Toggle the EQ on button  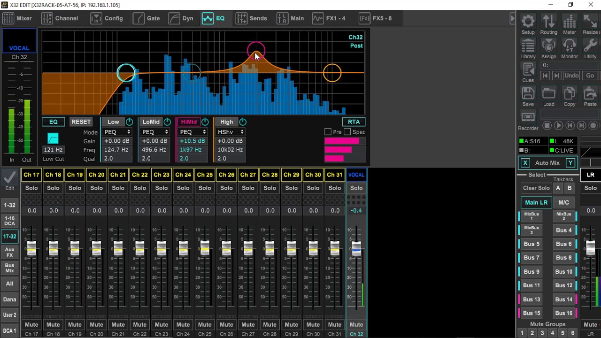(x=54, y=122)
